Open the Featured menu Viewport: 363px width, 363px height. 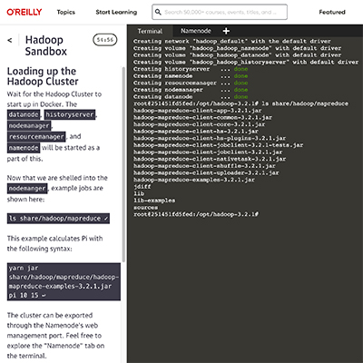coord(332,12)
